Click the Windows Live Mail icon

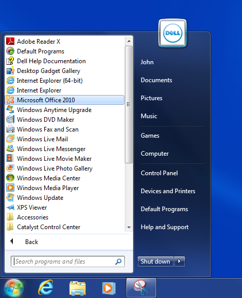click(x=10, y=139)
